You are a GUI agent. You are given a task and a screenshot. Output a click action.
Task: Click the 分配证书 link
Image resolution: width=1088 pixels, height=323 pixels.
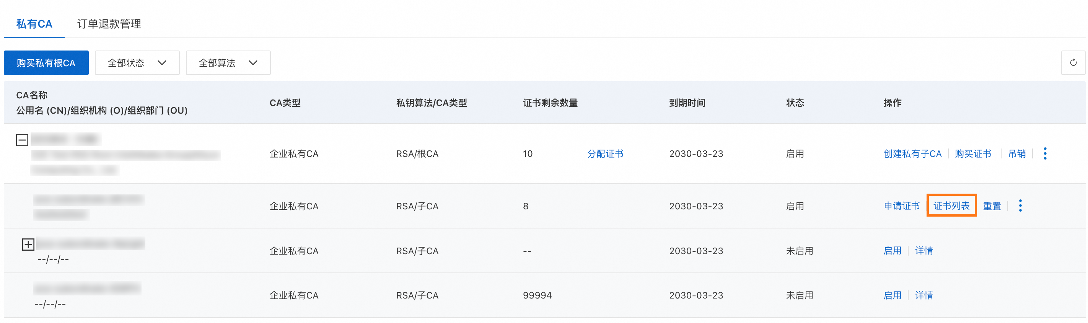pos(605,154)
